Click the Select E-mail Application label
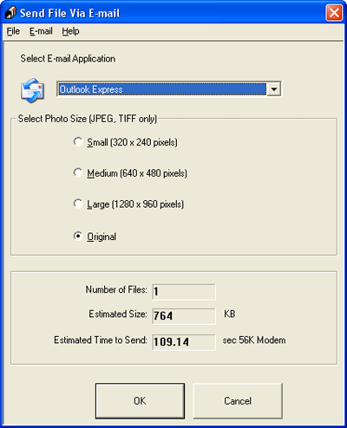 coord(68,59)
